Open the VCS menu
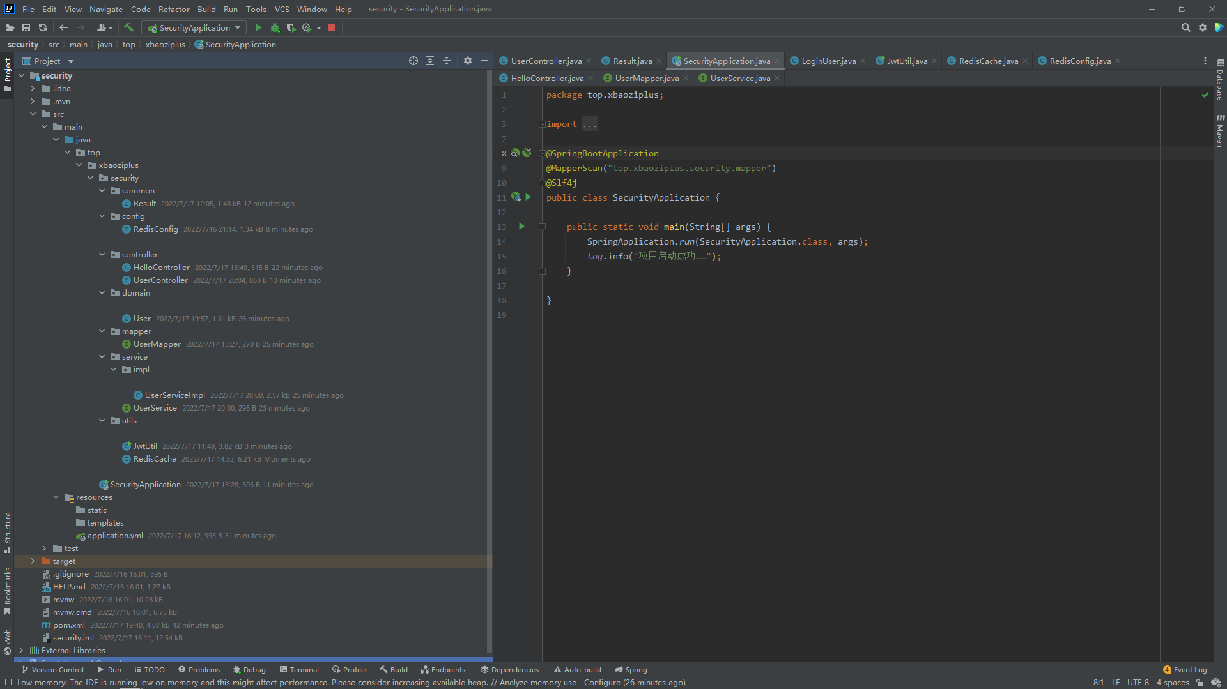1227x689 pixels. 282,9
